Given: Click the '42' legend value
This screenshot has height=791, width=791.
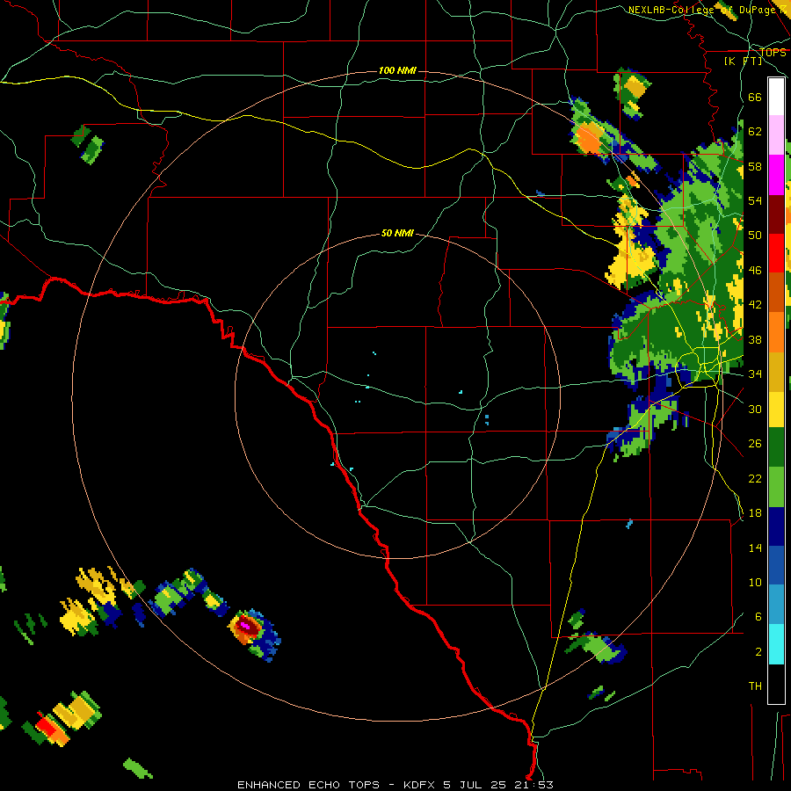Looking at the screenshot, I should click(x=755, y=305).
